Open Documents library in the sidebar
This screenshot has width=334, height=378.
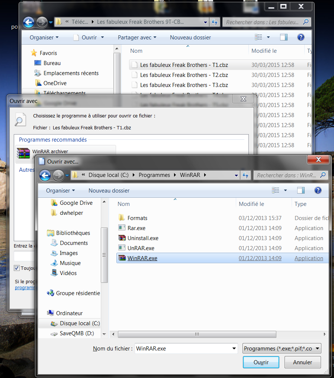[74, 243]
